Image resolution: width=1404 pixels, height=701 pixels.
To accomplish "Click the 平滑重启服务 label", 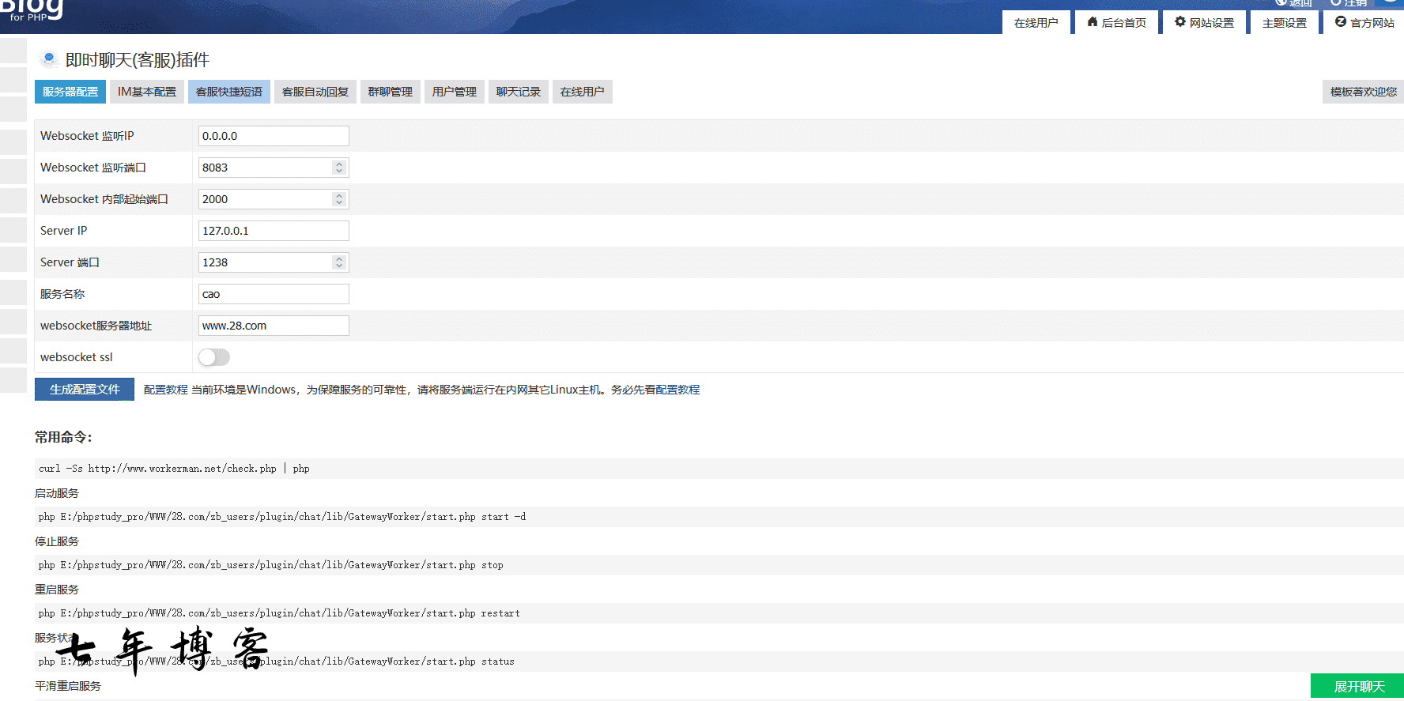I will pyautogui.click(x=68, y=686).
